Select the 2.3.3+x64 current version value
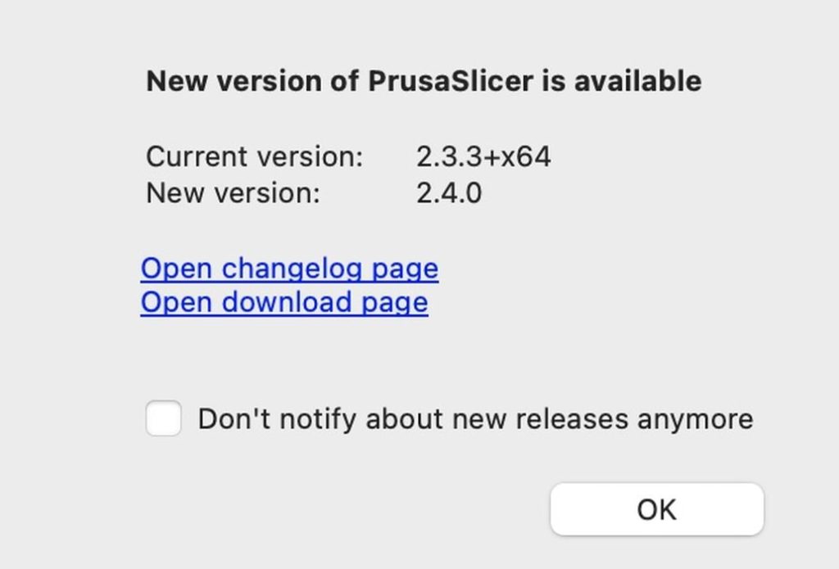Viewport: 839px width, 569px height. [483, 156]
